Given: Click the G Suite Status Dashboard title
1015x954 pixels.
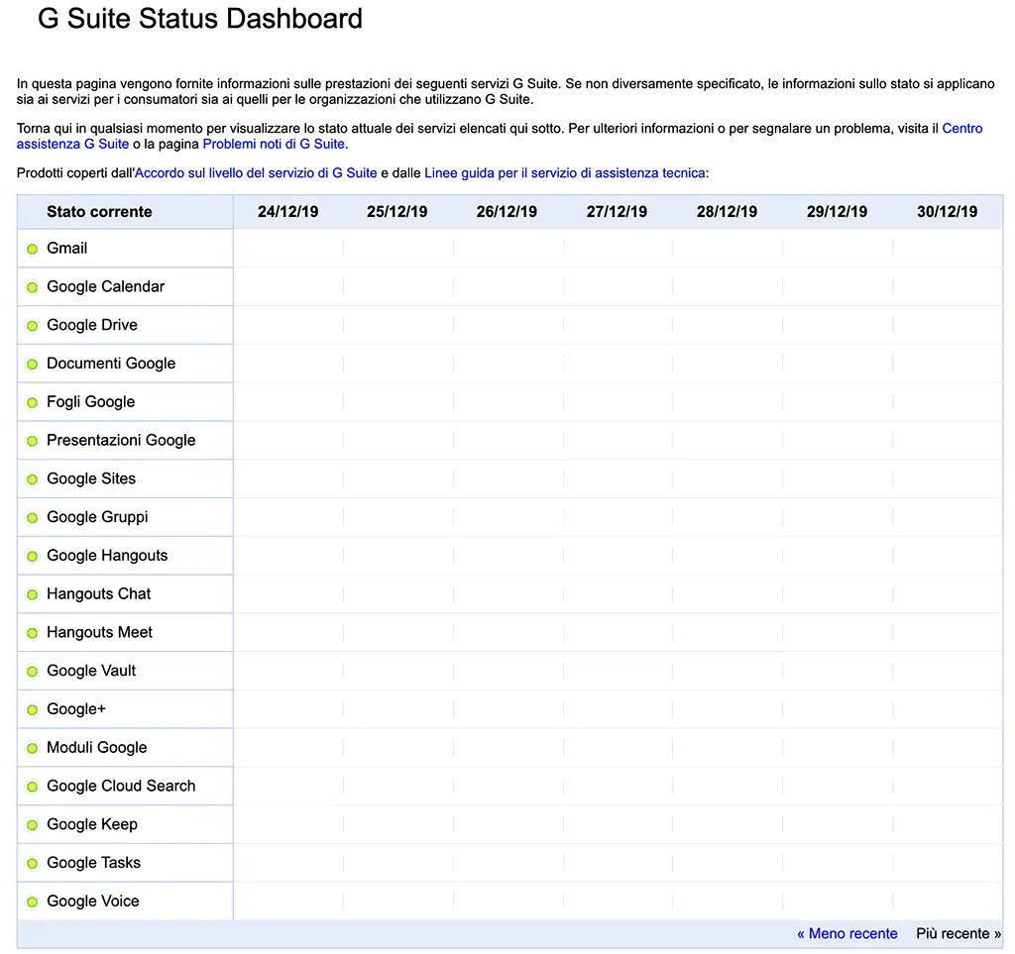Looking at the screenshot, I should pyautogui.click(x=200, y=19).
